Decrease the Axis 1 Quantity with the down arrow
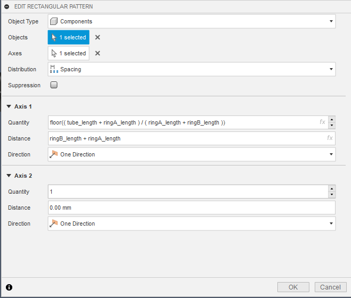Viewport: 351px width, 298px height. (332, 126)
